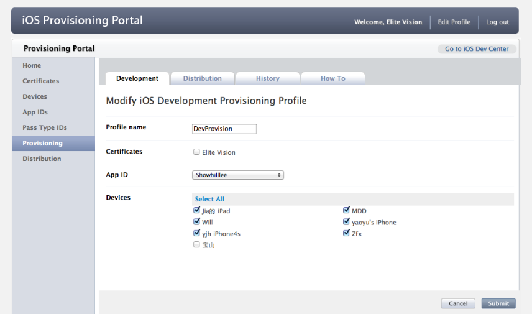532x314 pixels.
Task: Open Certificates in the sidebar
Action: 41,81
